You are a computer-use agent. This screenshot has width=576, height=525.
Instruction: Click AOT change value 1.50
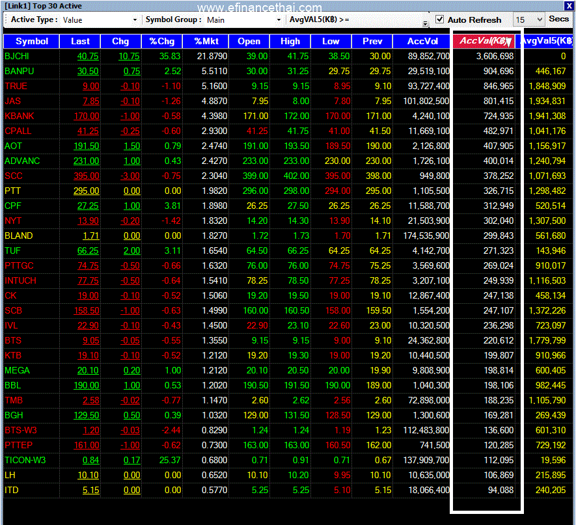pyautogui.click(x=132, y=146)
